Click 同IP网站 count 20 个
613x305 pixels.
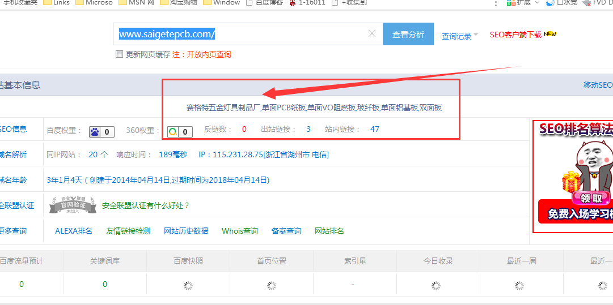click(98, 154)
